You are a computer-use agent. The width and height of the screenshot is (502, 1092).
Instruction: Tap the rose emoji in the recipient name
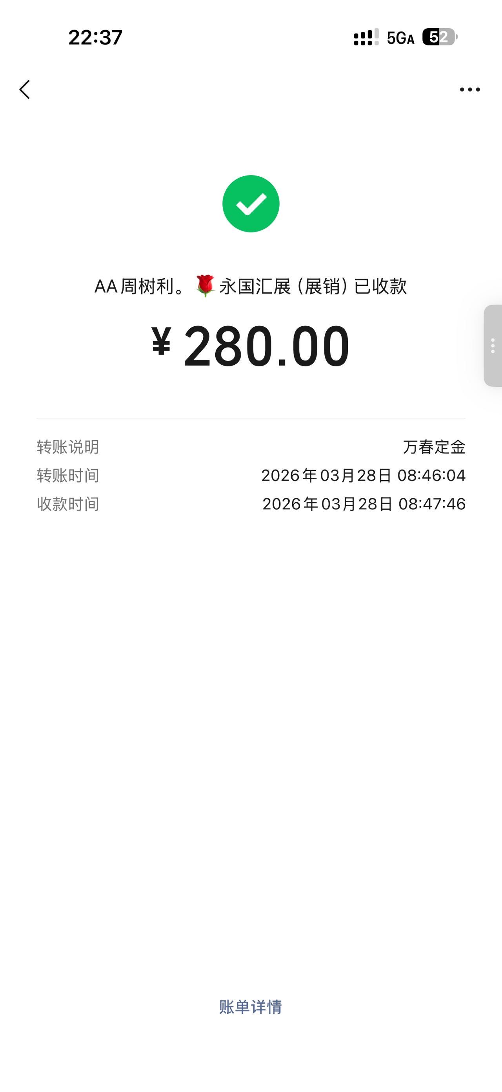[x=205, y=286]
